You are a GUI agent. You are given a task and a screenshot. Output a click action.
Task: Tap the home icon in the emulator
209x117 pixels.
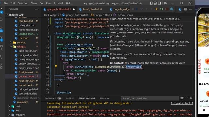(x=204, y=110)
